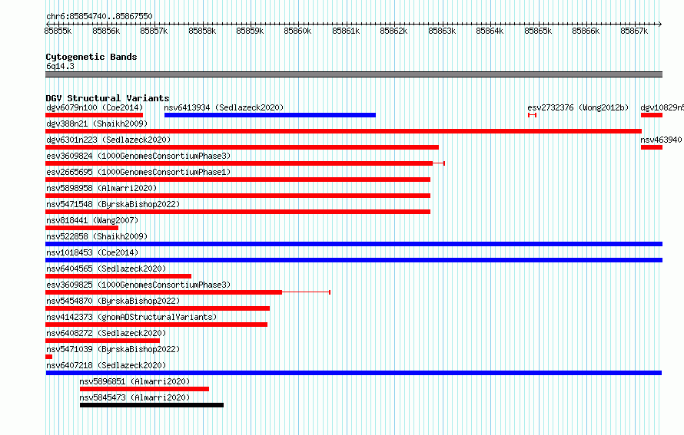
Task: Click the dgv6079n100 (Coe2014) variant label
Action: click(x=95, y=107)
